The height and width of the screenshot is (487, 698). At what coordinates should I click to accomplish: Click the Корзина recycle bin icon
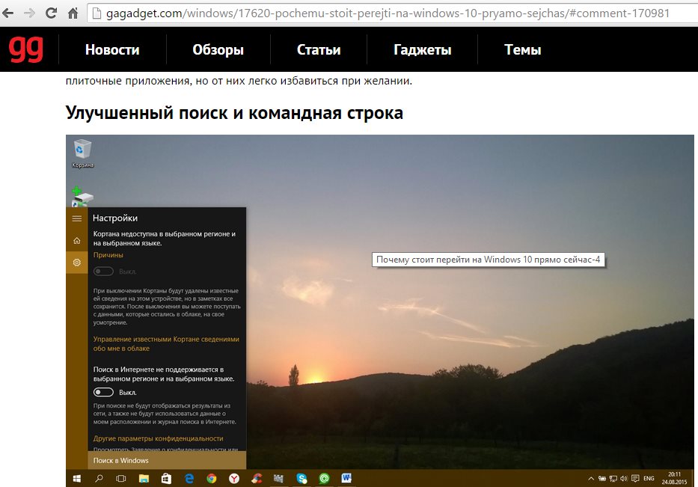pyautogui.click(x=82, y=151)
